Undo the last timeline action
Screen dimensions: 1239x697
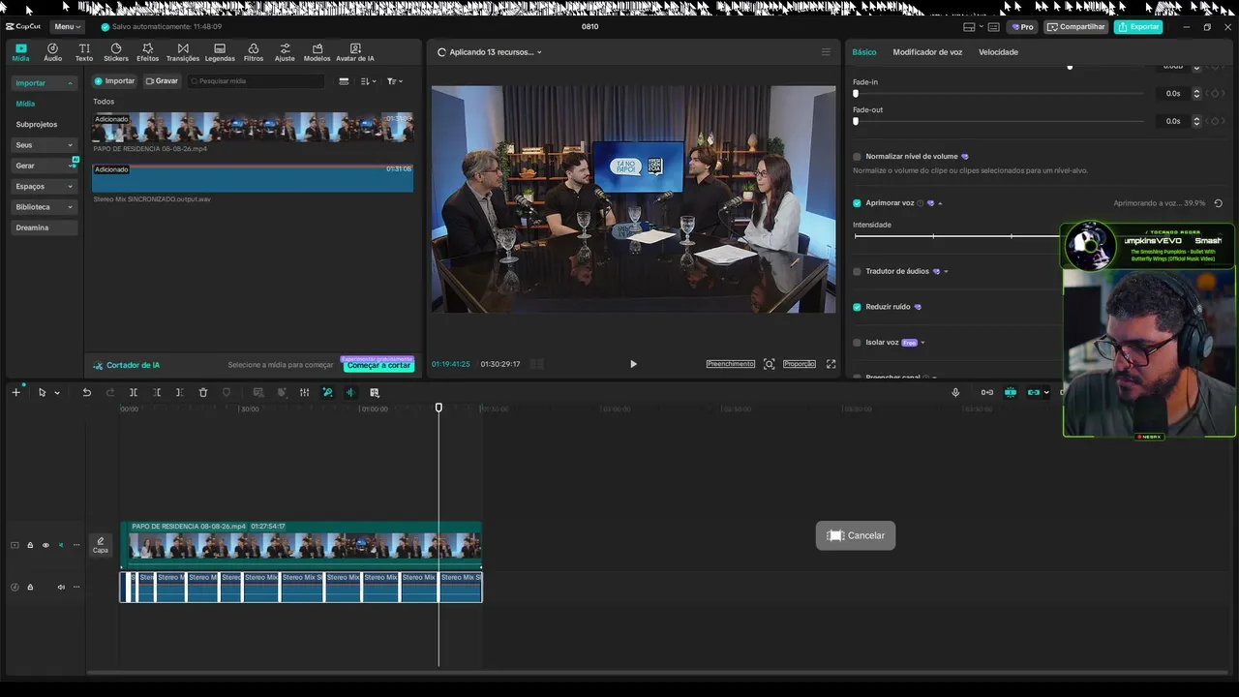[x=86, y=392]
